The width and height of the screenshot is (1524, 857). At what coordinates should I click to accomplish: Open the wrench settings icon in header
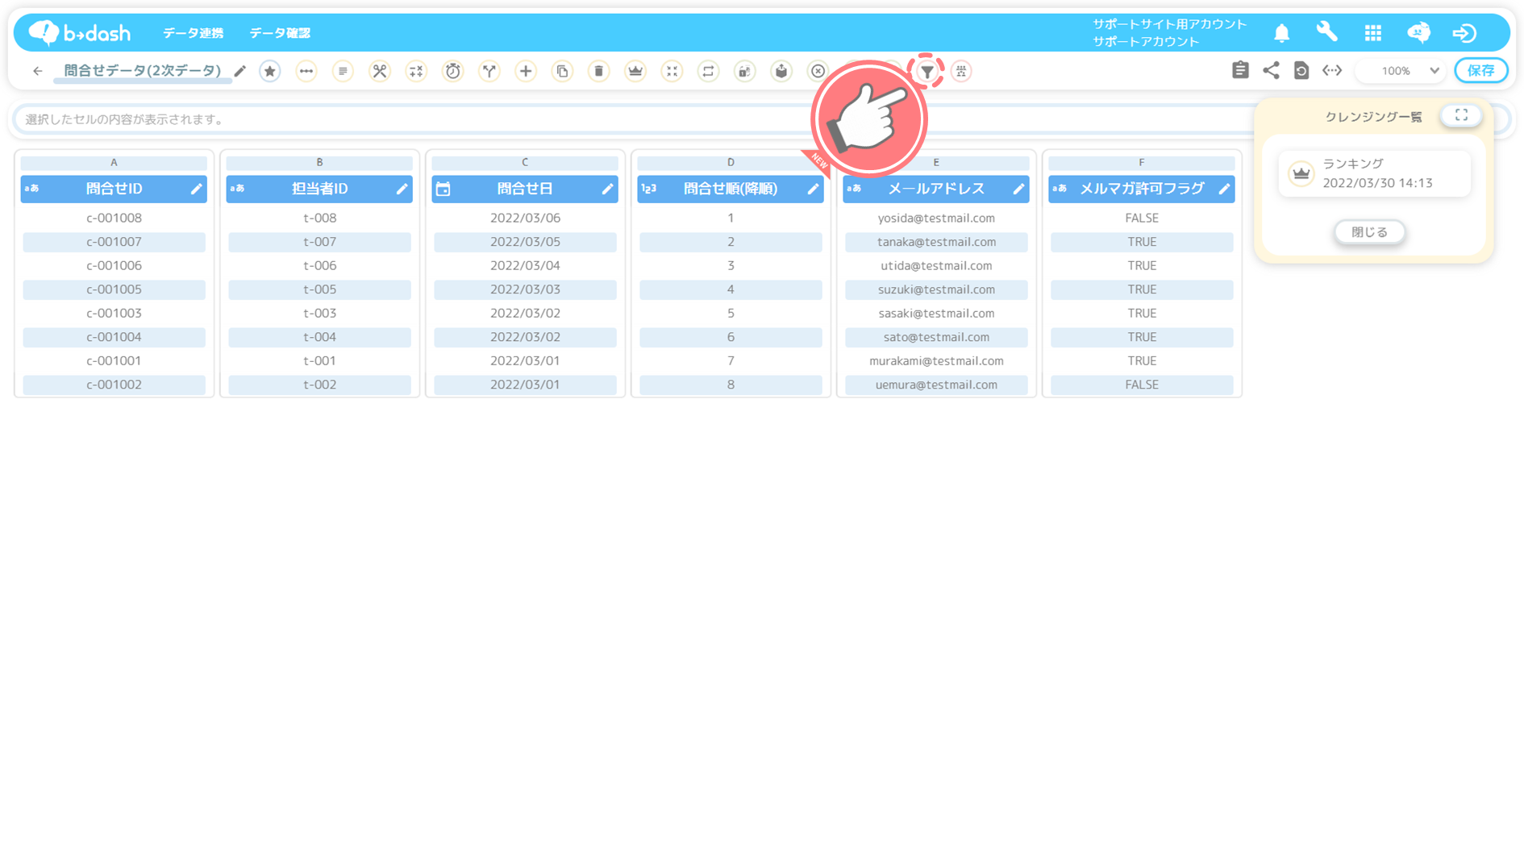point(1326,32)
